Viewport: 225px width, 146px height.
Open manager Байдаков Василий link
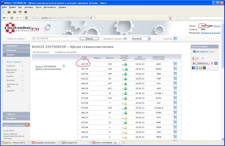(x=211, y=33)
